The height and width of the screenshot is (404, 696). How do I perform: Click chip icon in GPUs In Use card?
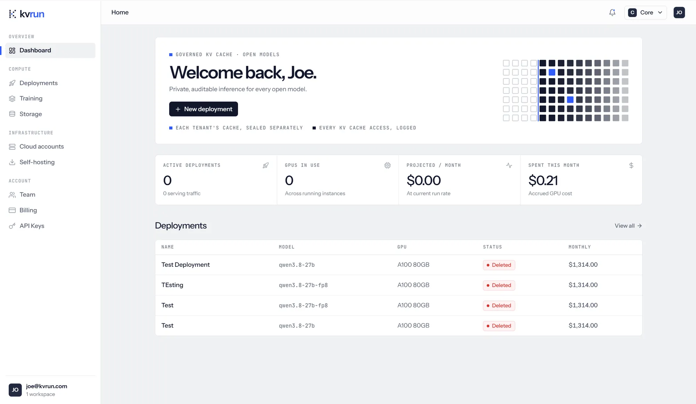(x=387, y=165)
